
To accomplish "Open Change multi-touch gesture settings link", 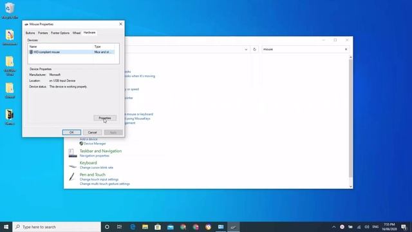I will (105, 184).
